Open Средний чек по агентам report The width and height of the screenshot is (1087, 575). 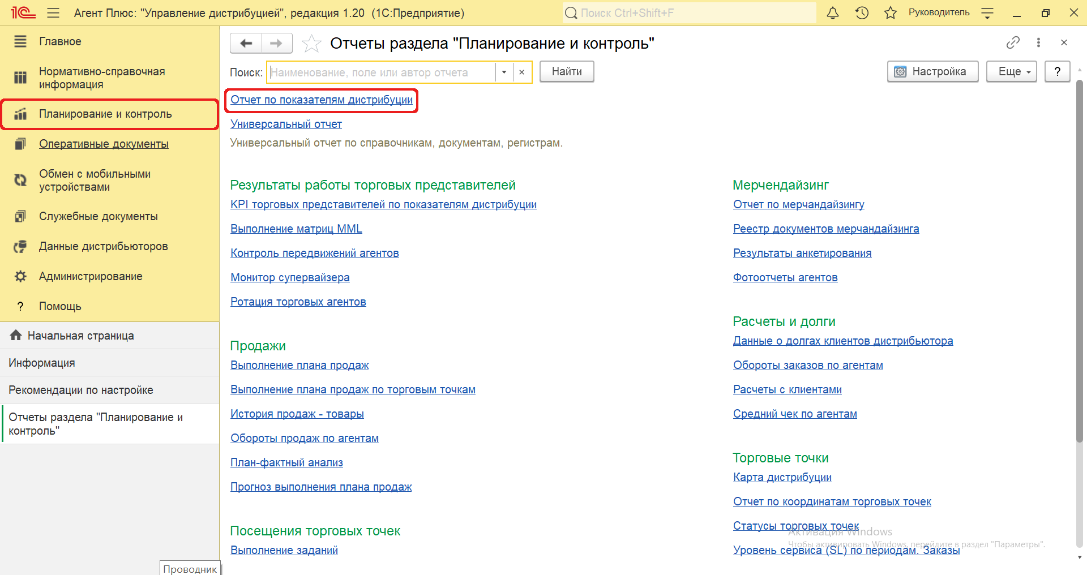tap(795, 414)
